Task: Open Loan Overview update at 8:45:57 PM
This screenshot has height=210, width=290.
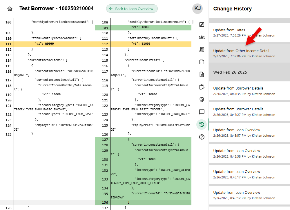Action: click(x=249, y=132)
